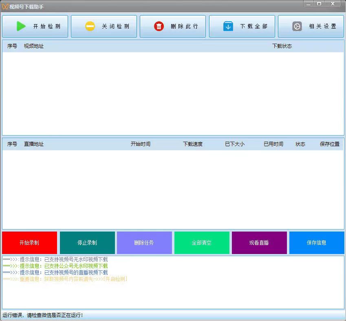The width and height of the screenshot is (346, 321).
Task: Stop detection via 关闭检测 label
Action: (116, 26)
